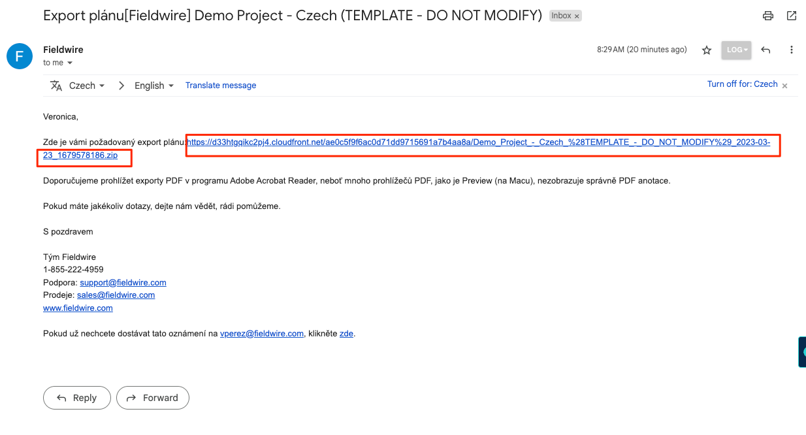Open www.fieldwire.com link
This screenshot has height=435, width=806.
pyautogui.click(x=78, y=308)
